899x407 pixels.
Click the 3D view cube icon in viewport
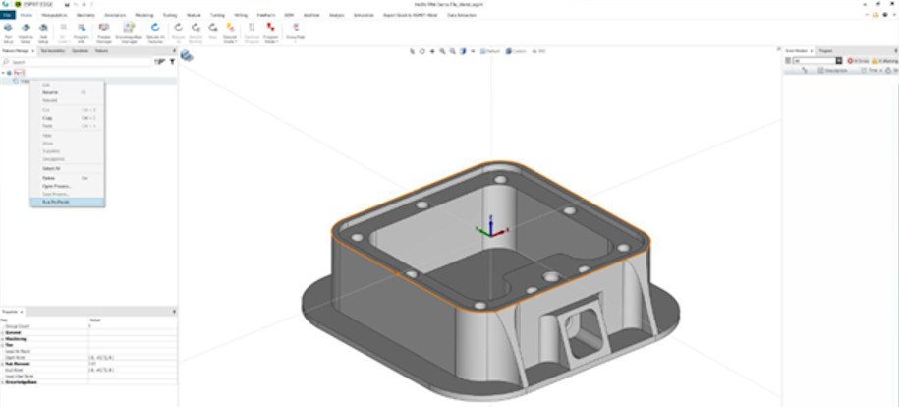pos(186,56)
